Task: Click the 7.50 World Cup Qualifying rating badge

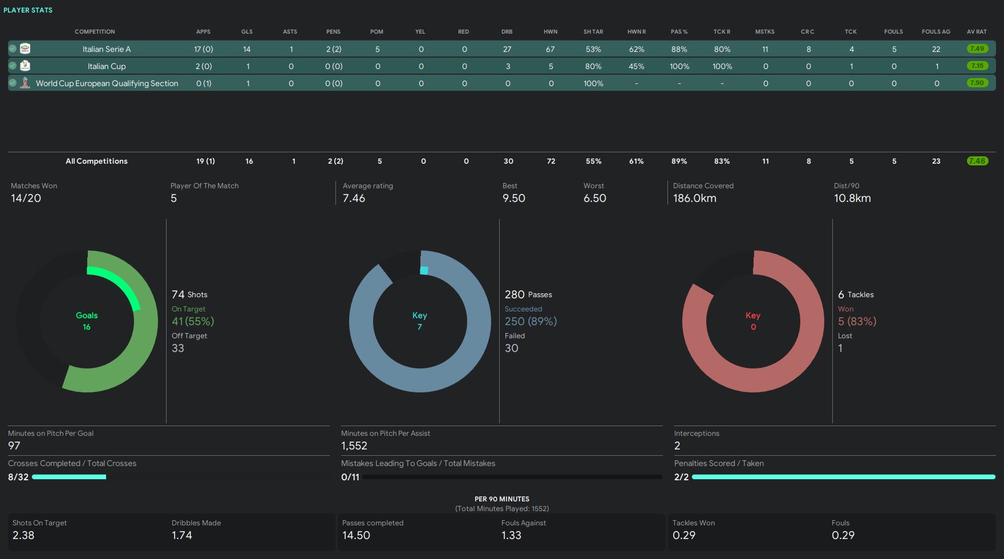Action: click(x=977, y=83)
